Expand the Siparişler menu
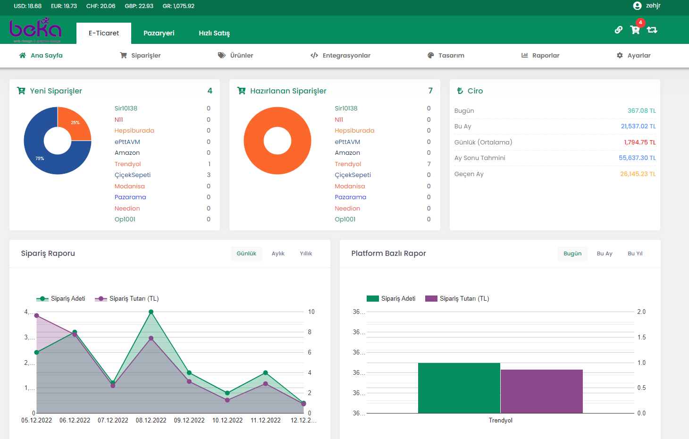The image size is (689, 439). point(140,55)
